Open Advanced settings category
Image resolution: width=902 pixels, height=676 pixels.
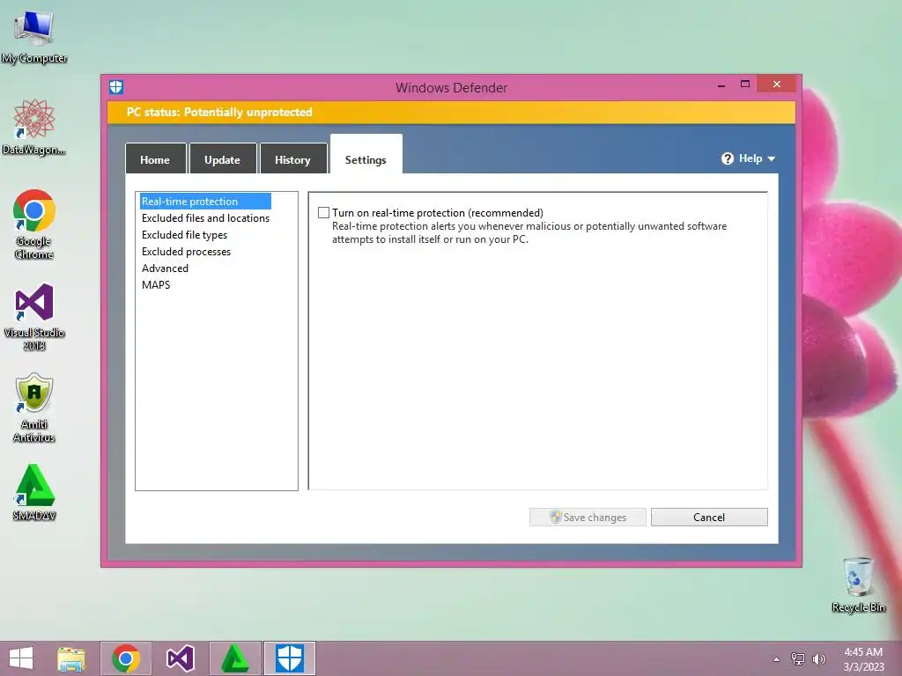coord(165,268)
